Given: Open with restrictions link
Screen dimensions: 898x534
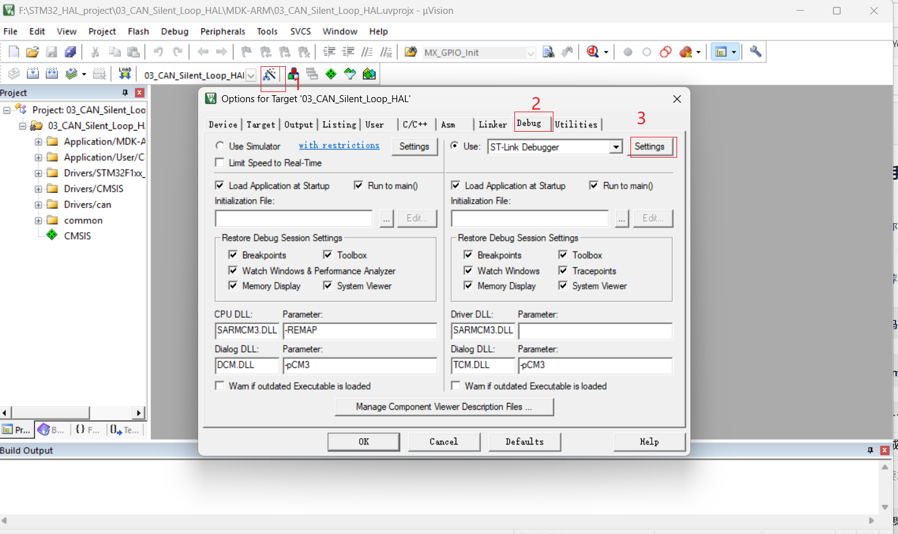Looking at the screenshot, I should [x=339, y=145].
